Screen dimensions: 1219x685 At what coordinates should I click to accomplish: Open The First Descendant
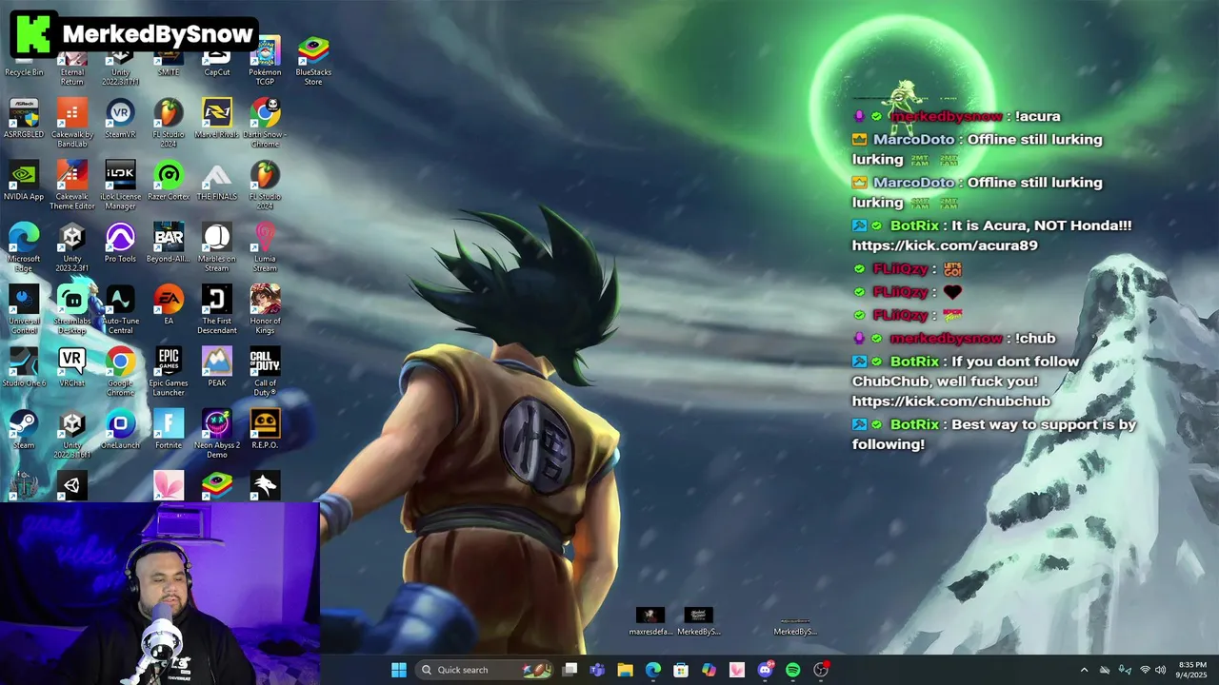[217, 309]
